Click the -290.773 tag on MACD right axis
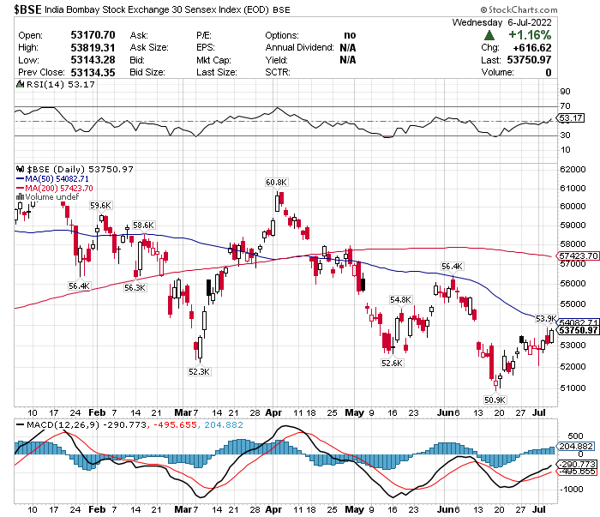The height and width of the screenshot is (517, 600). 577,464
